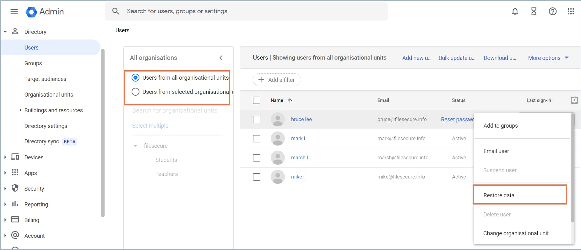Check the select-all users checkbox
Viewport: 581px width, 250px height.
[x=257, y=100]
